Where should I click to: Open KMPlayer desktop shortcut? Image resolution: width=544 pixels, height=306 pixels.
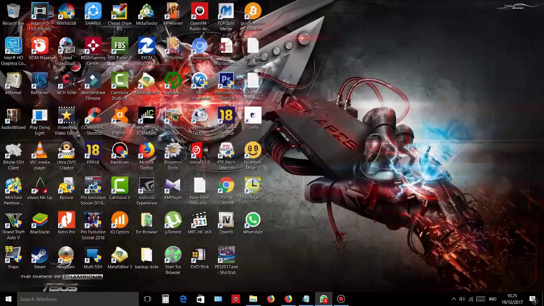(173, 188)
